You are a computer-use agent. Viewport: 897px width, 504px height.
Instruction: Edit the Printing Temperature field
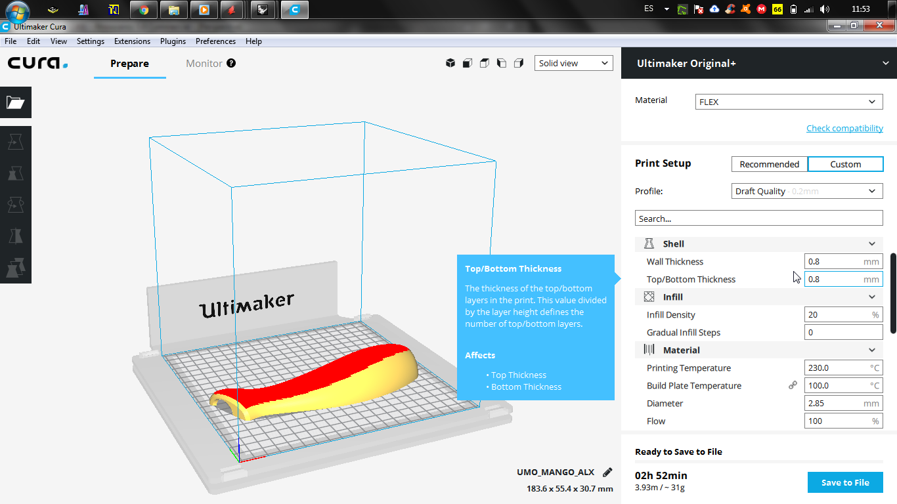point(843,367)
